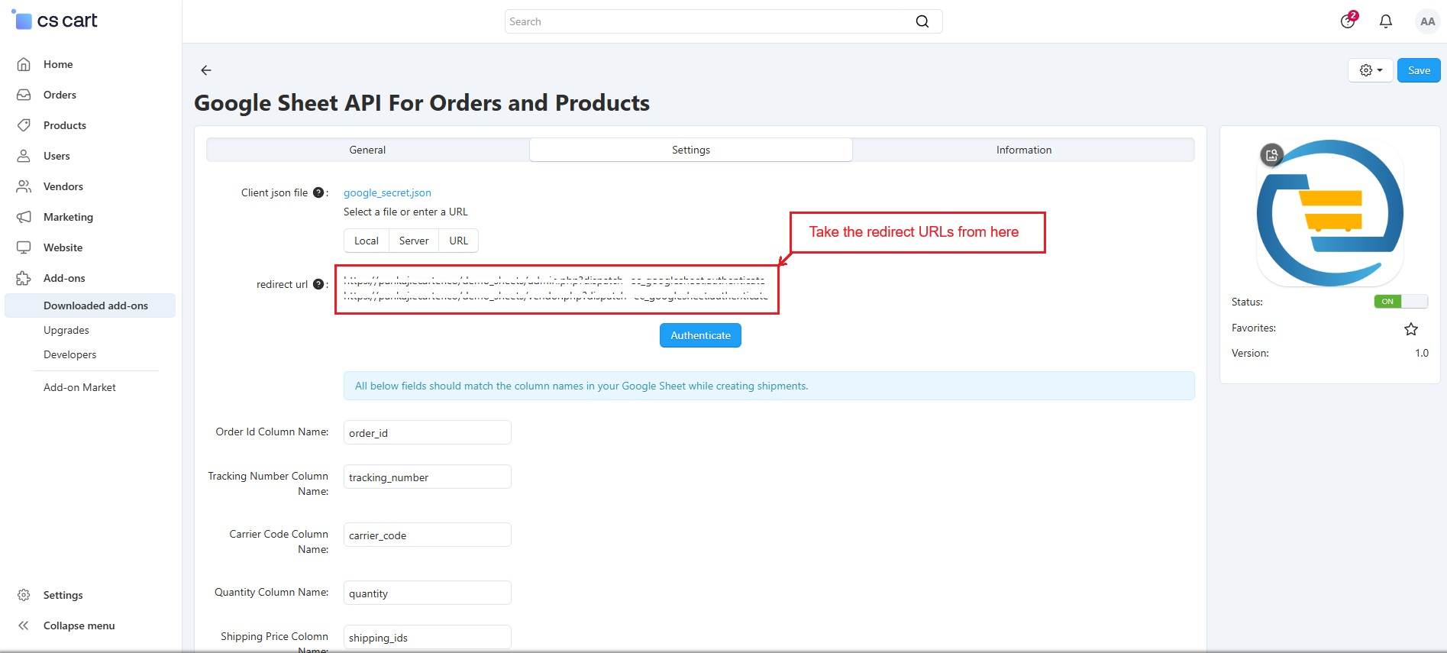Open the google_secret.json file link

coord(387,192)
